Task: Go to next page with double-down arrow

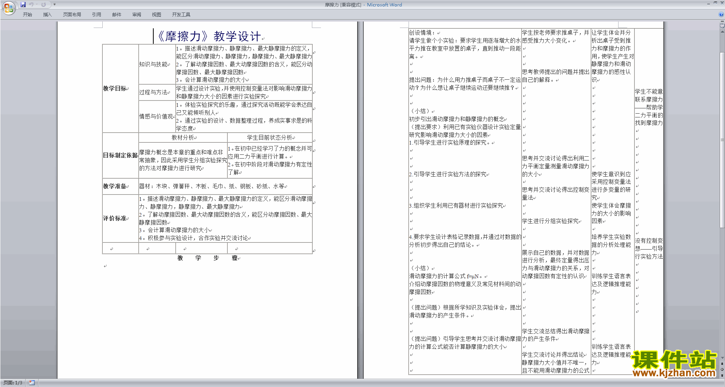Action: (722, 375)
